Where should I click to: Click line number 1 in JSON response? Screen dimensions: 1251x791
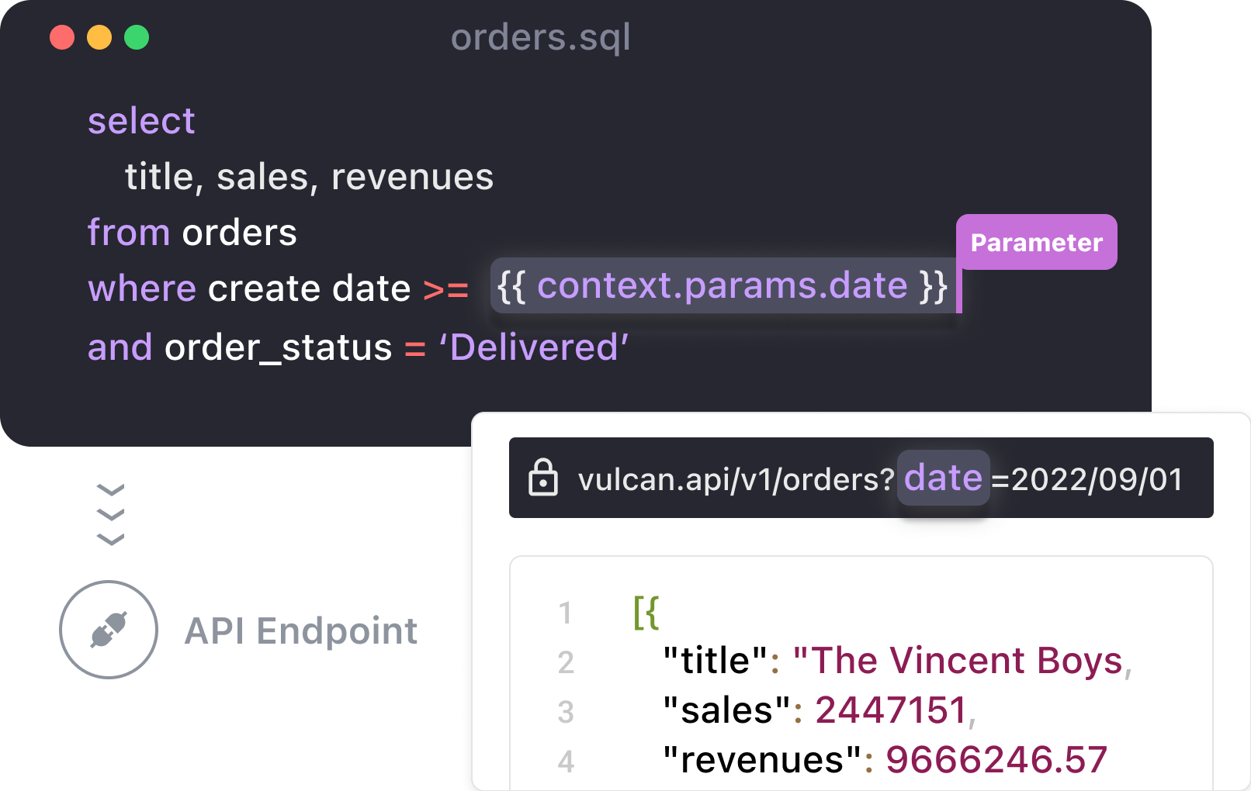click(565, 613)
